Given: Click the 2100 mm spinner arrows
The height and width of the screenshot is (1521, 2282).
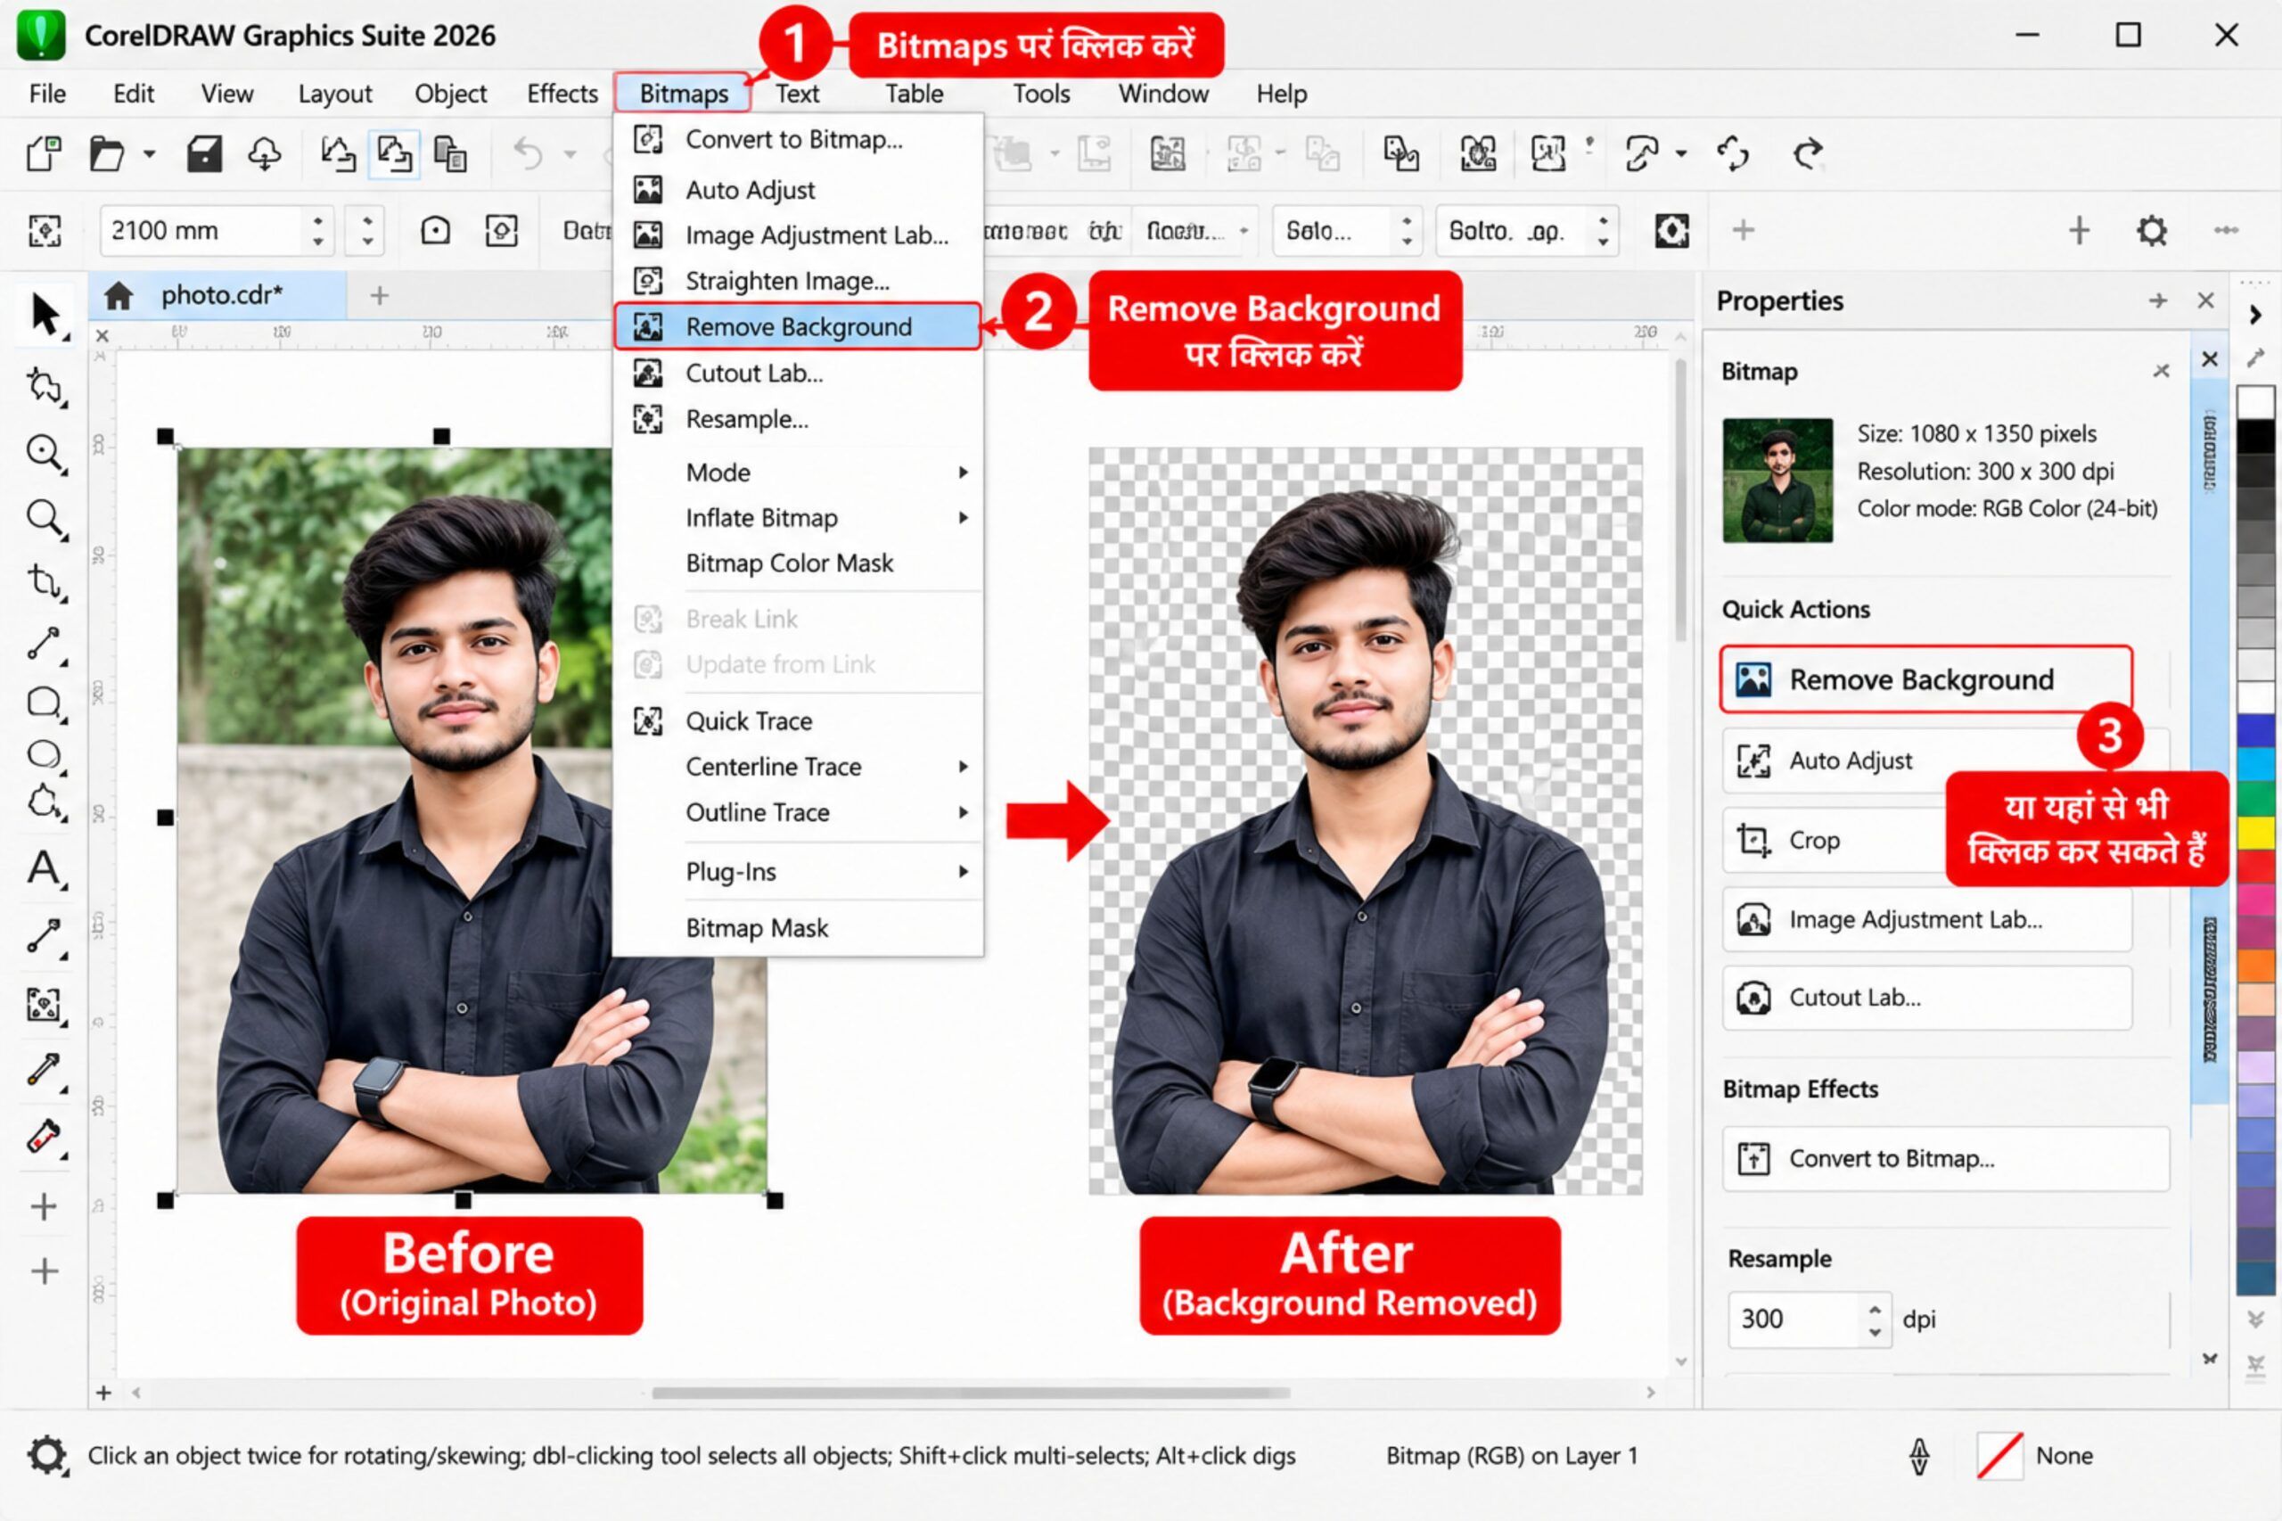Looking at the screenshot, I should (x=317, y=230).
